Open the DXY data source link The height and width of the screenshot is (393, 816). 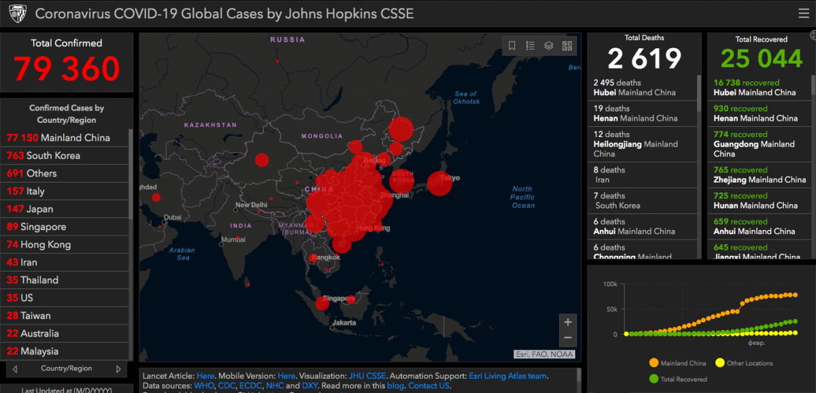(x=310, y=386)
